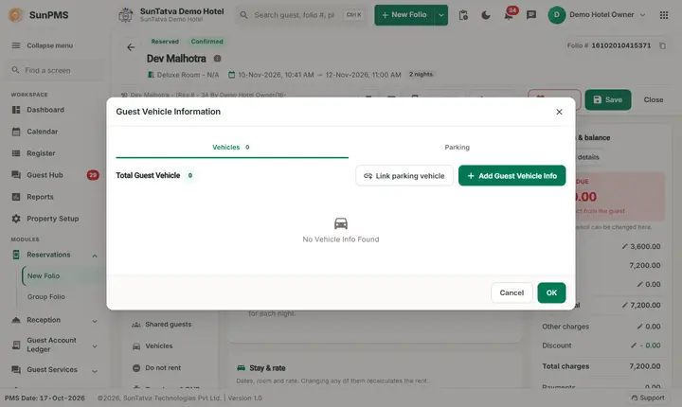Click Add Guest Vehicle Info button
This screenshot has height=407, width=682.
point(511,176)
